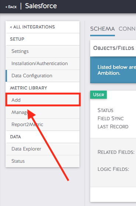Open Installation/Authentication page
136x206 pixels.
(42, 64)
